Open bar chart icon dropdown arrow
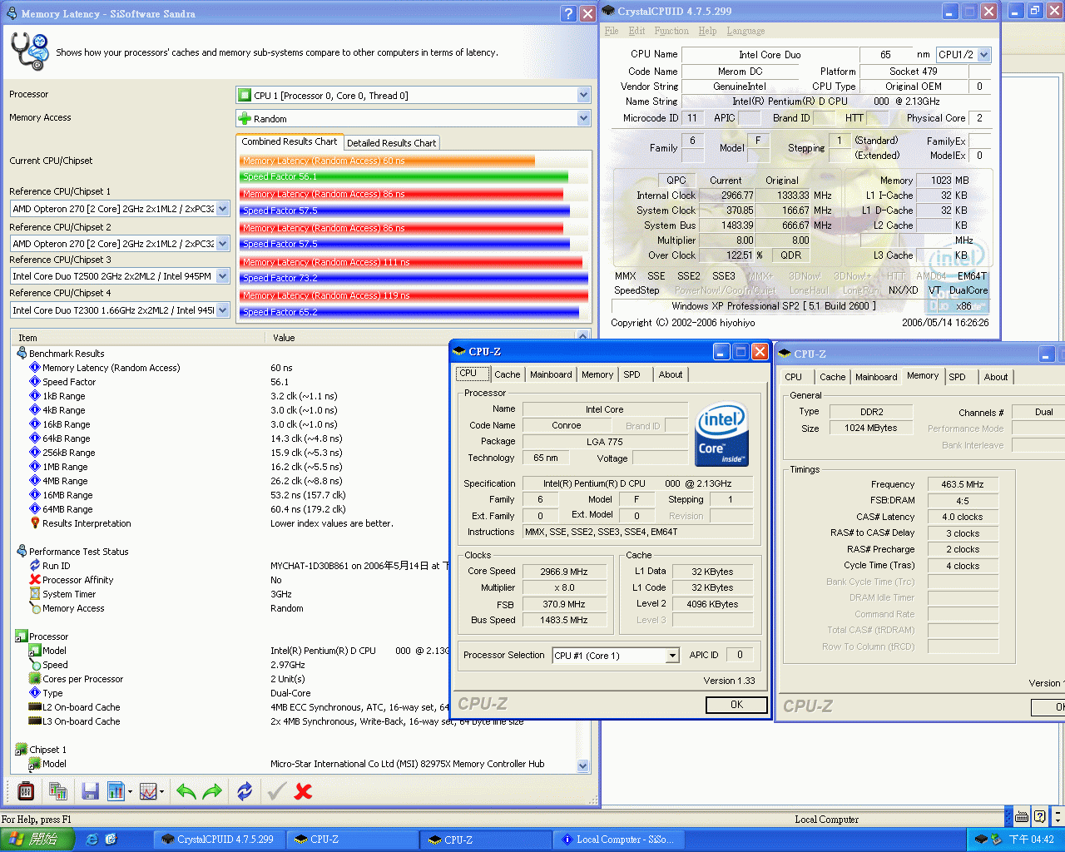The height and width of the screenshot is (852, 1065). [130, 792]
